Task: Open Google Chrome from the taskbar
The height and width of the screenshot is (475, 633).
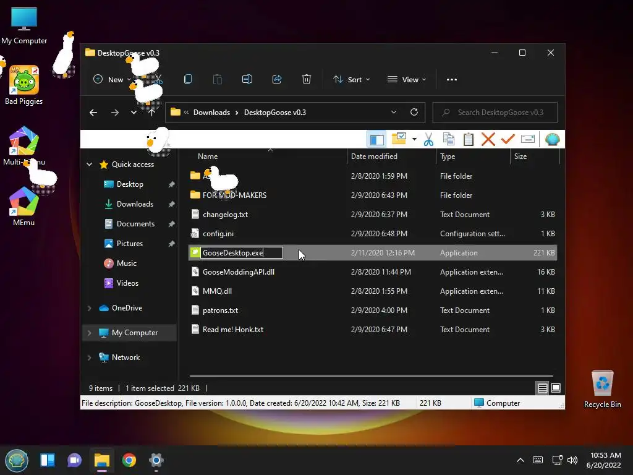Action: (x=129, y=460)
